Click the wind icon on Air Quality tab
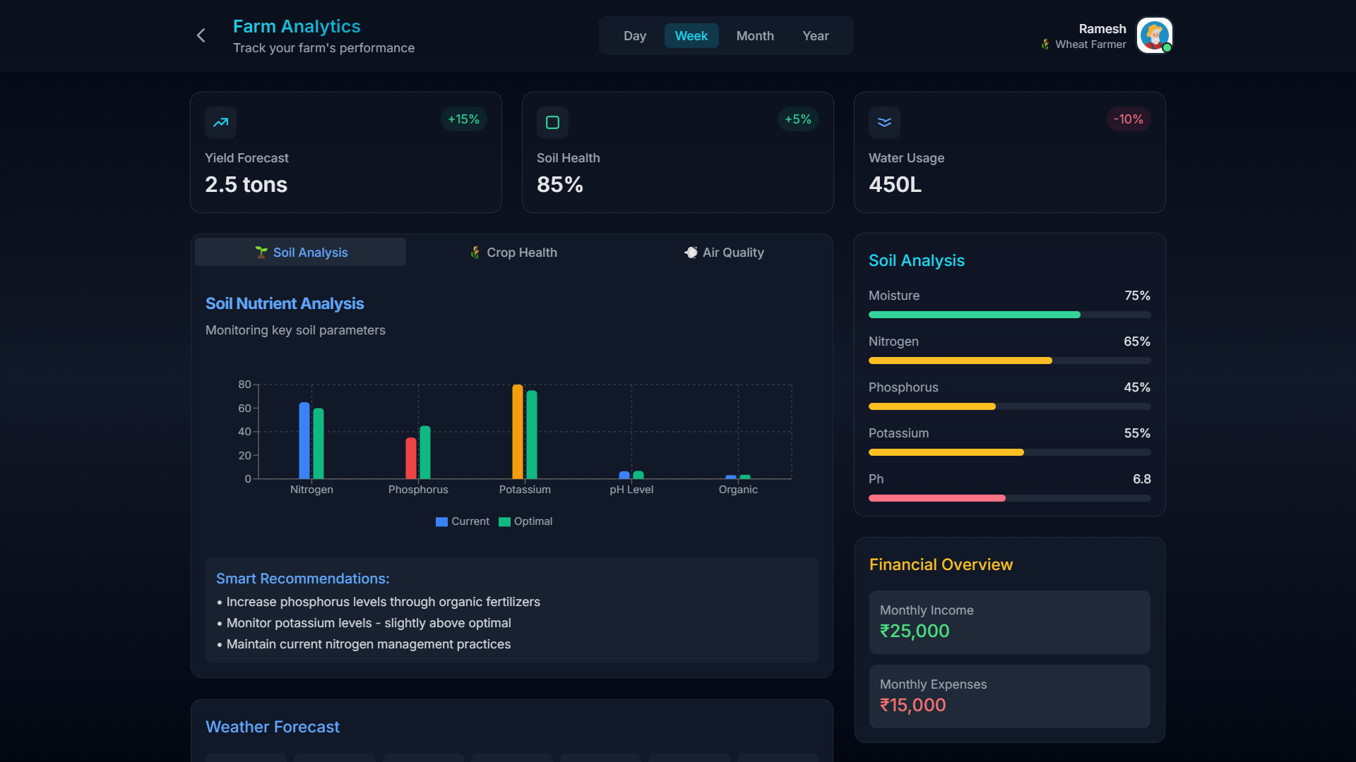The height and width of the screenshot is (762, 1356). click(691, 253)
